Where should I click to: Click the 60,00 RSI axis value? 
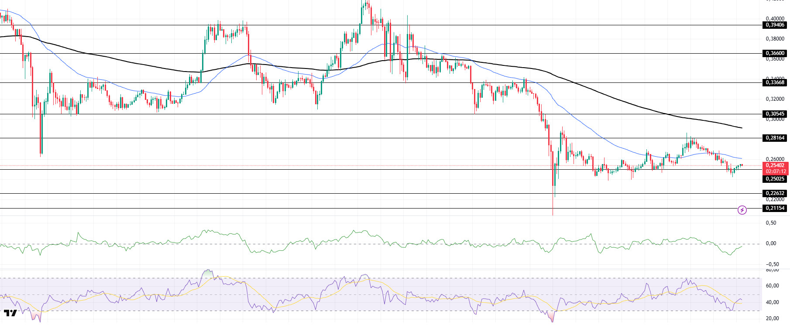pos(773,286)
